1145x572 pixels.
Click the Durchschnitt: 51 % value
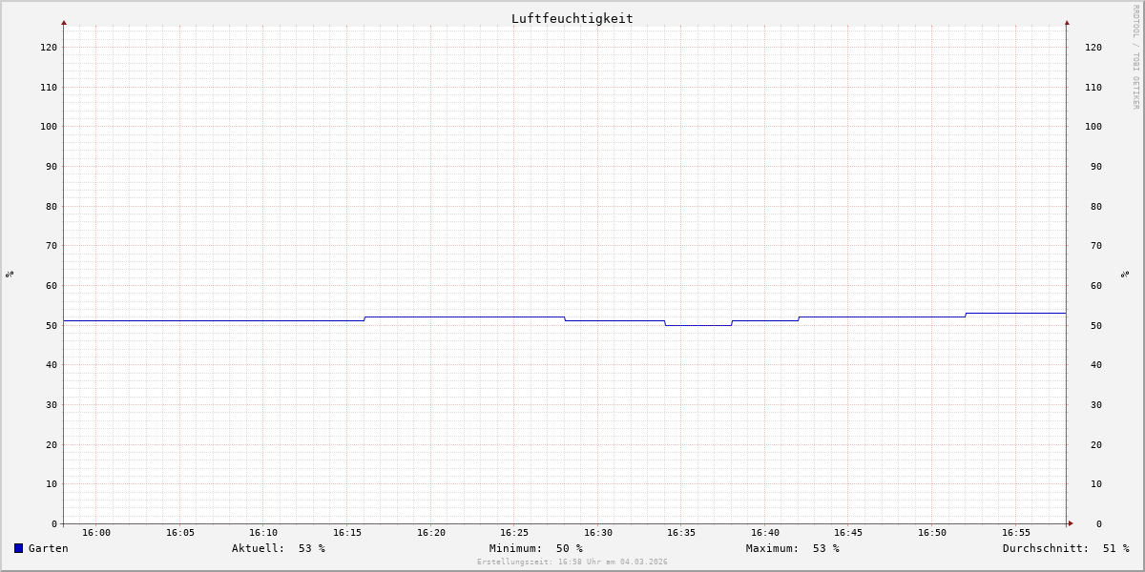1066,548
